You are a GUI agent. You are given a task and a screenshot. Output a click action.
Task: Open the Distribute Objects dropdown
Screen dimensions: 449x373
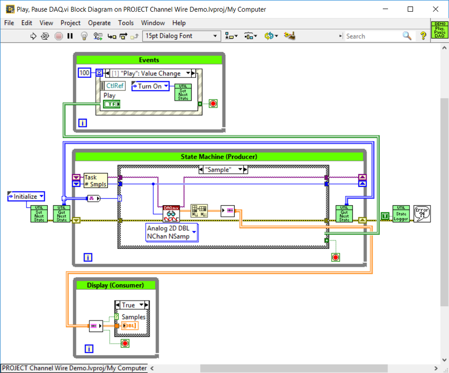(x=250, y=36)
